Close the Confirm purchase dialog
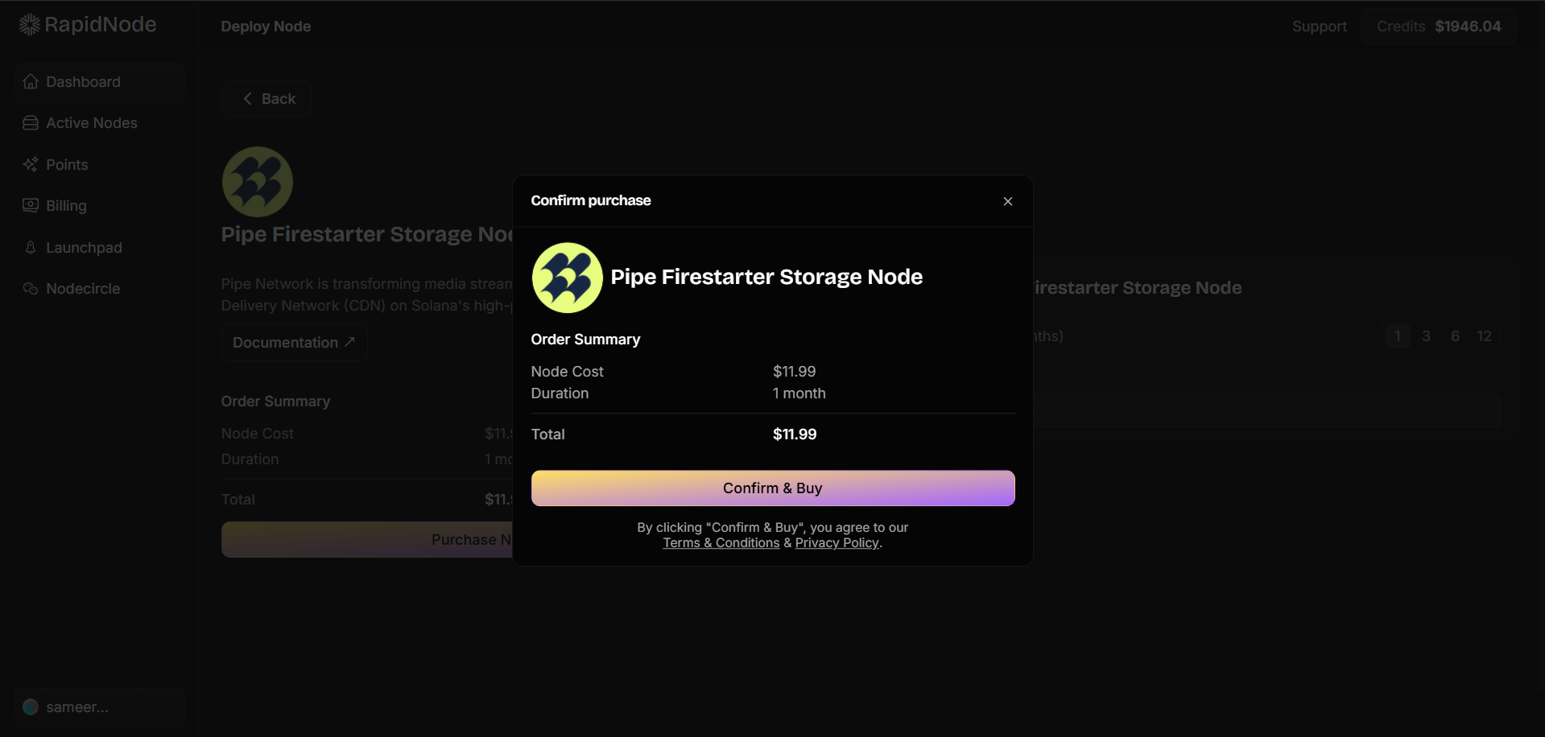Screen dimensions: 1545x737 [1007, 201]
